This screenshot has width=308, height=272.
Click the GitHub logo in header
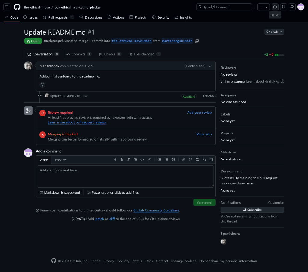point(17,7)
